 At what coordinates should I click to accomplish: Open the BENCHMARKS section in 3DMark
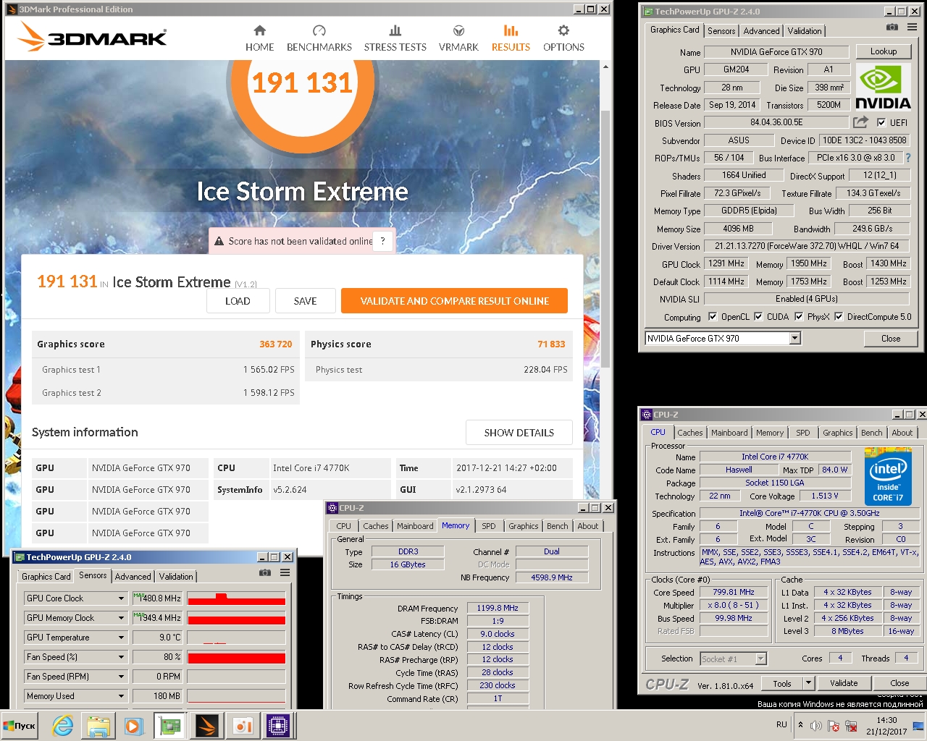point(319,38)
